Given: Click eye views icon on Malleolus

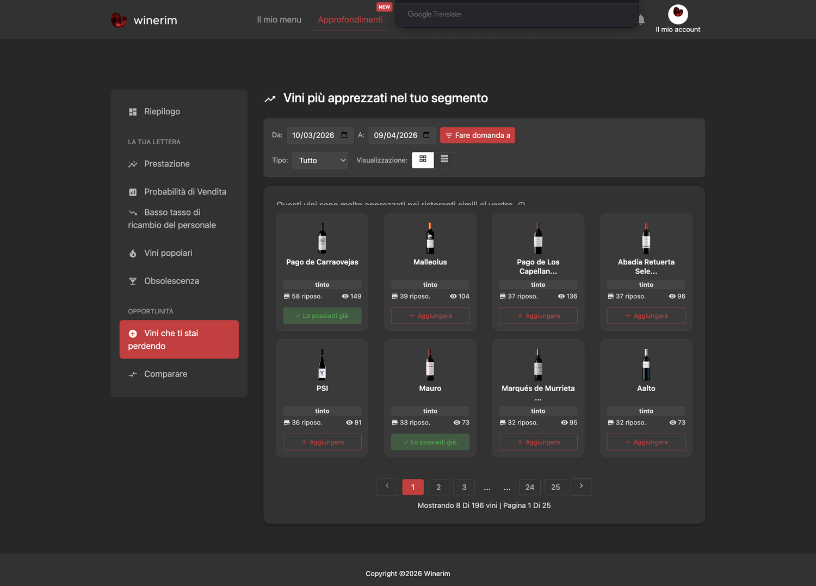Looking at the screenshot, I should [453, 297].
